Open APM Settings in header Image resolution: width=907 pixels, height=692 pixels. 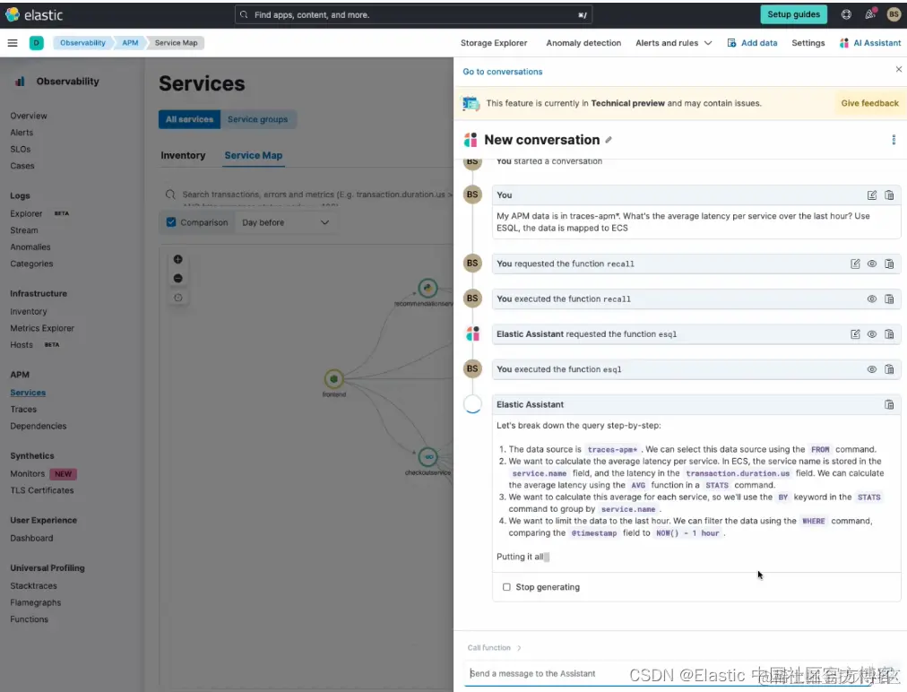click(808, 43)
